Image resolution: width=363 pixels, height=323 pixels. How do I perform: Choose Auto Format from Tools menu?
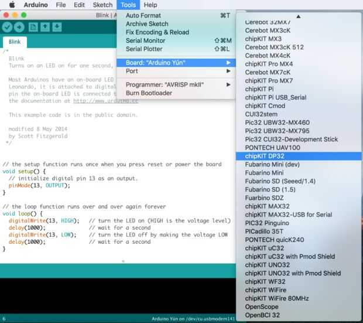click(x=176, y=16)
